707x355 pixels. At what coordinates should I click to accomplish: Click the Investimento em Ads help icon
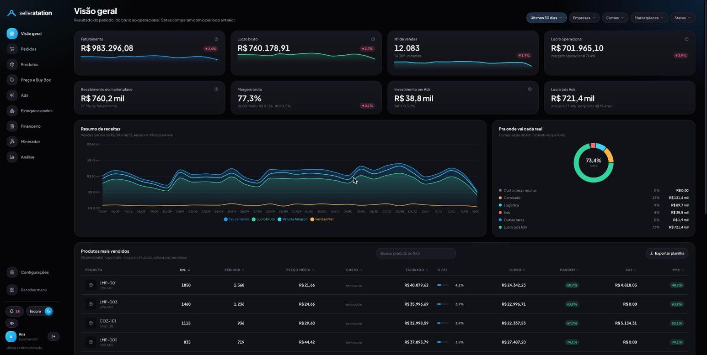coord(530,89)
